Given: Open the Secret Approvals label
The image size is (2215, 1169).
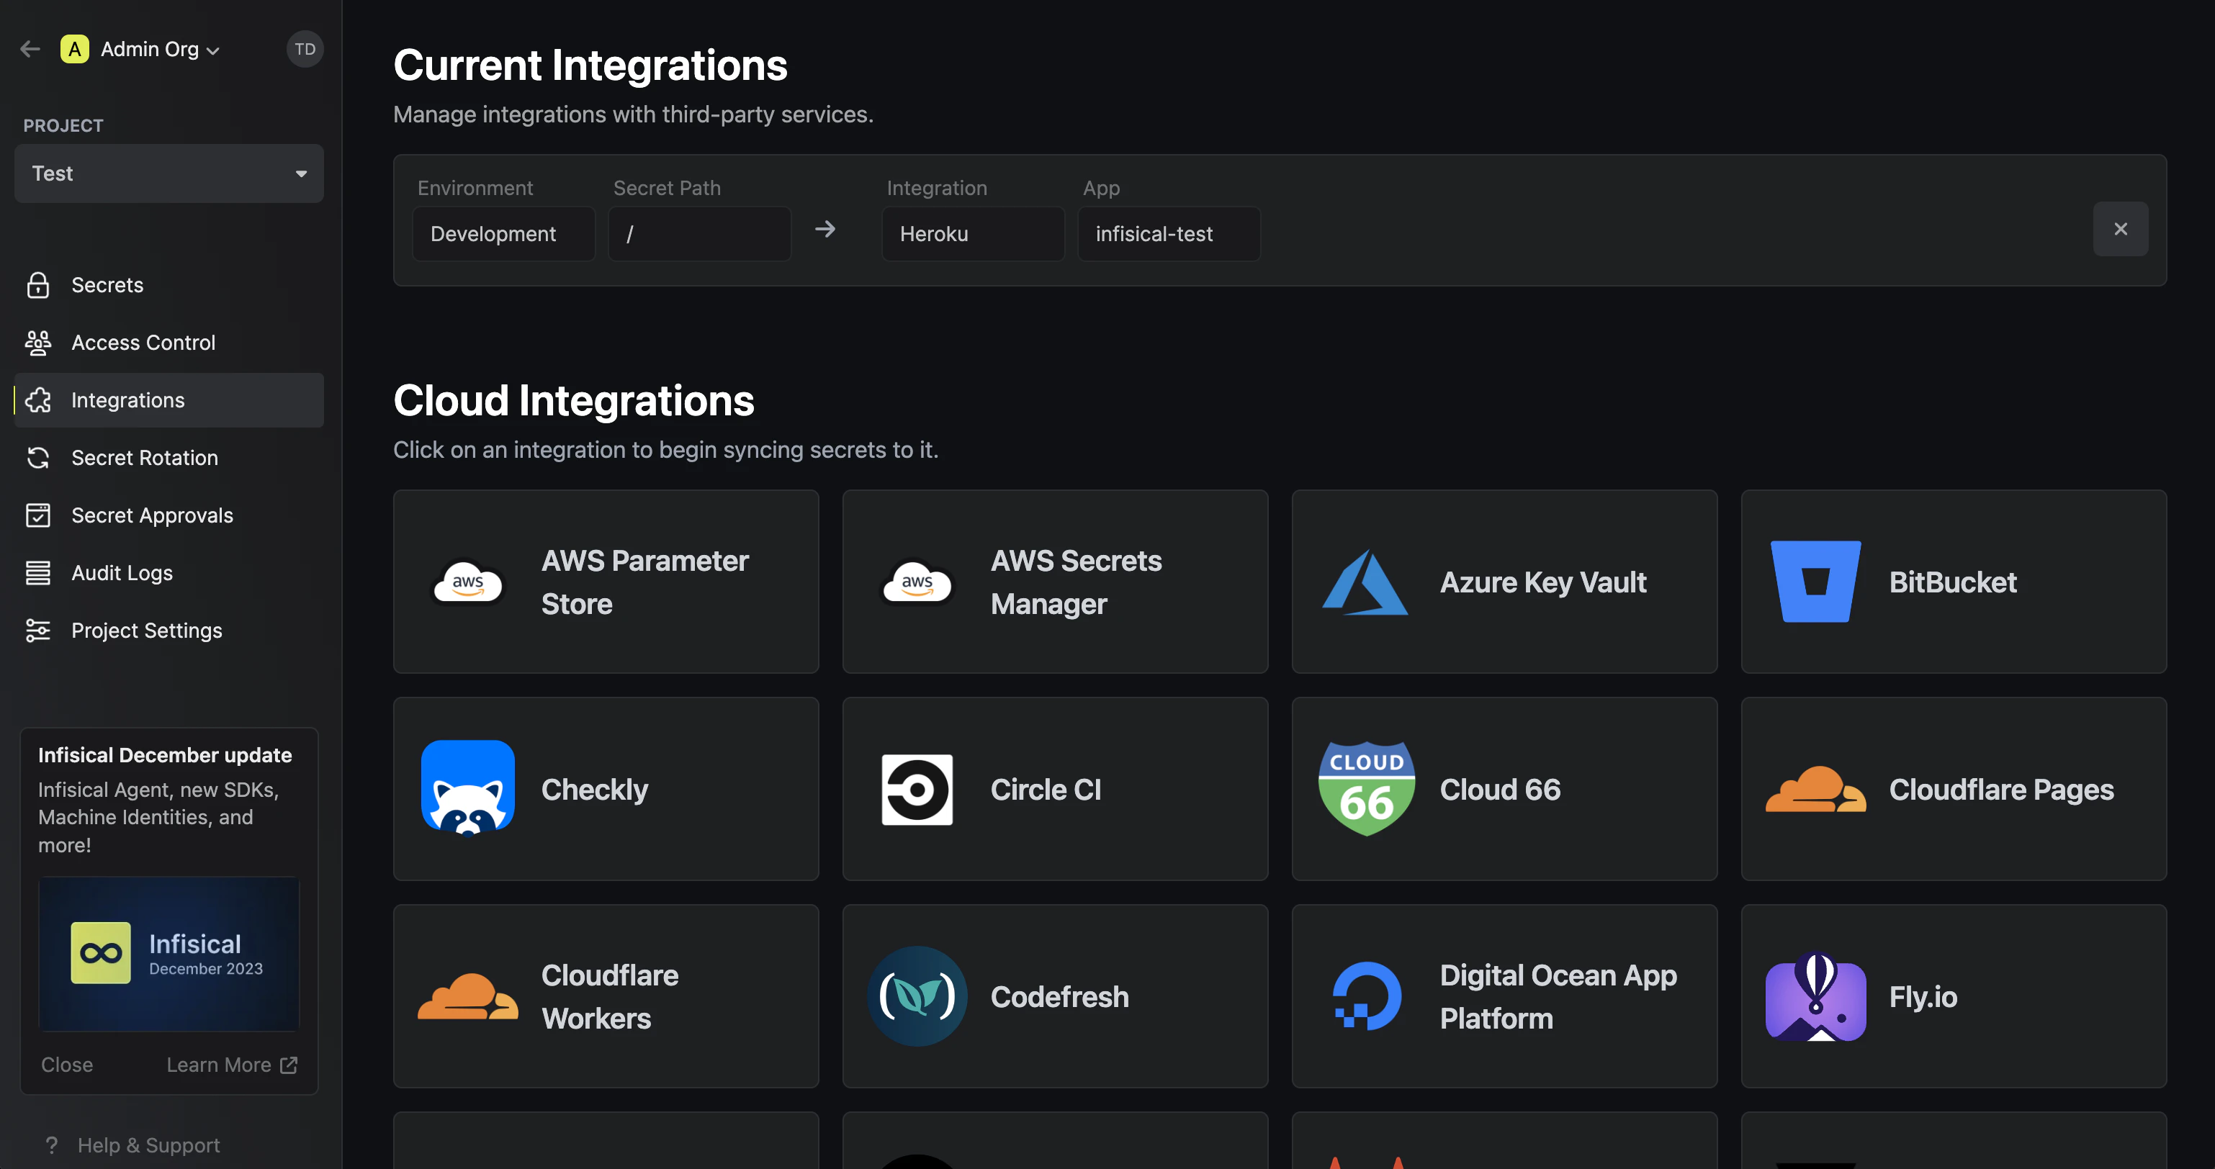Looking at the screenshot, I should point(152,515).
